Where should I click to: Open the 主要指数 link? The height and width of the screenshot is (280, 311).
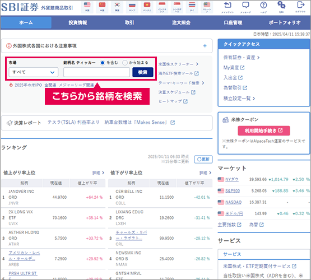(x=230, y=225)
